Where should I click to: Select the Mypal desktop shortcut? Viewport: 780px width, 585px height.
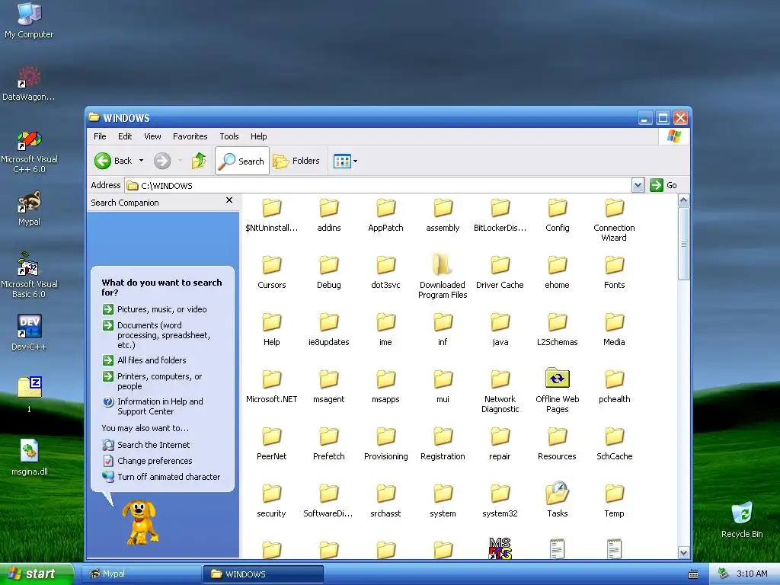coord(29,209)
